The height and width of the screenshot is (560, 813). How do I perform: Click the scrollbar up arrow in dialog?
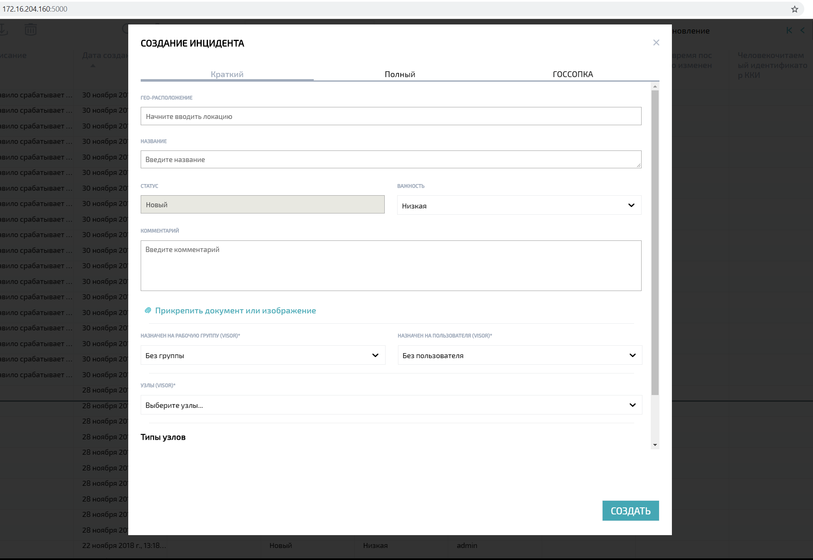(655, 87)
